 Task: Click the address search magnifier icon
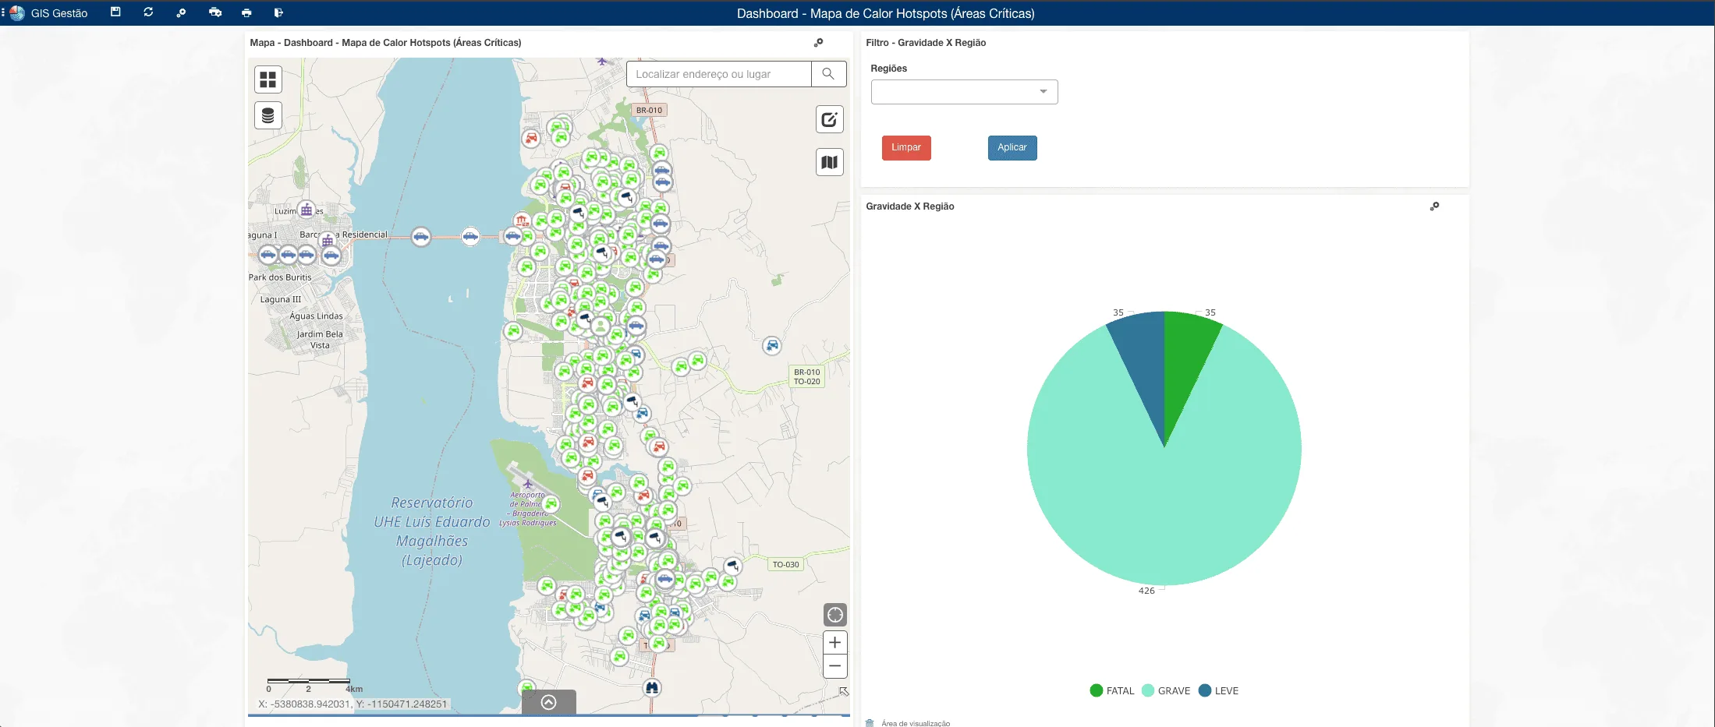click(x=828, y=73)
